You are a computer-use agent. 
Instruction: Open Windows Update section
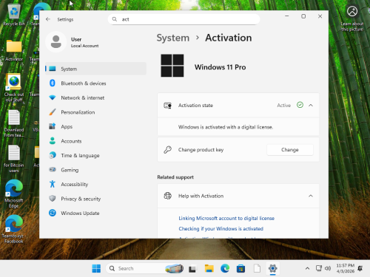[95, 213]
